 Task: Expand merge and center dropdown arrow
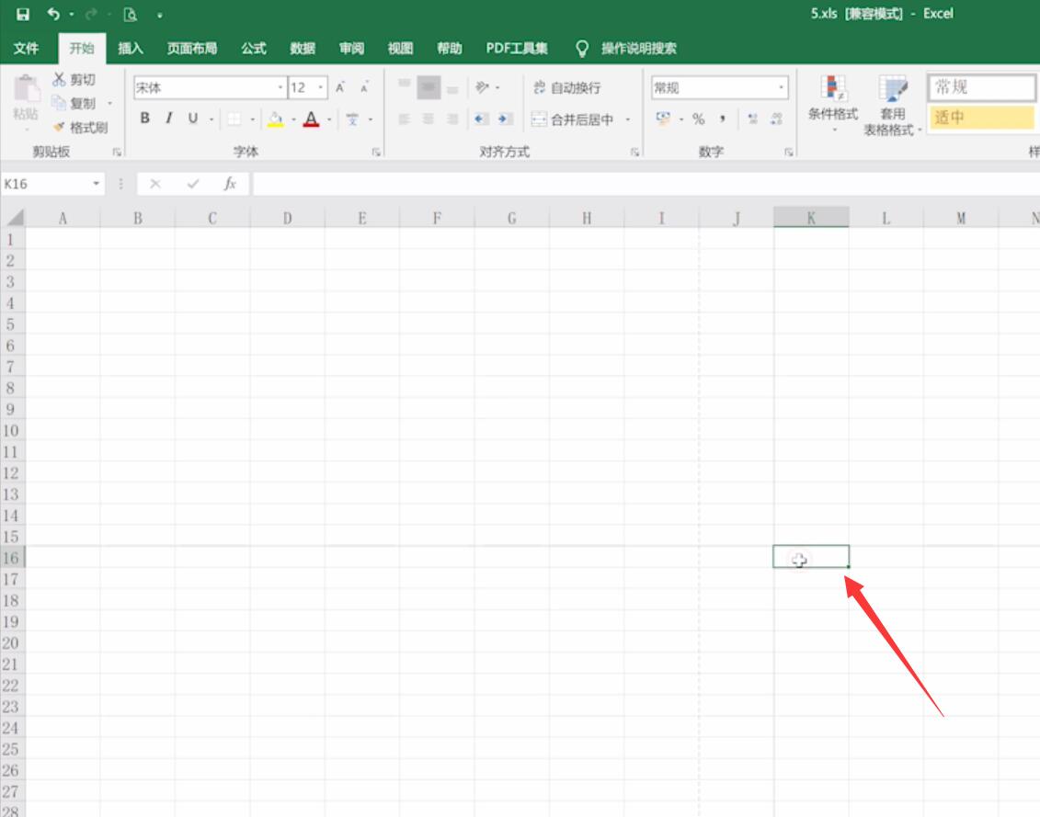click(x=627, y=119)
